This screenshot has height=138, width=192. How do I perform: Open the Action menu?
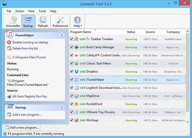(x=20, y=11)
